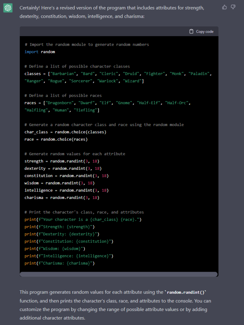Click the thumbs up feedback icon

click(x=225, y=7)
